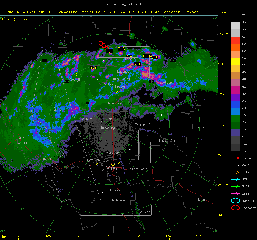Pick the bright green 30–20 dBZ swatch
The width and height of the screenshot is (257, 240).
pyautogui.click(x=235, y=119)
